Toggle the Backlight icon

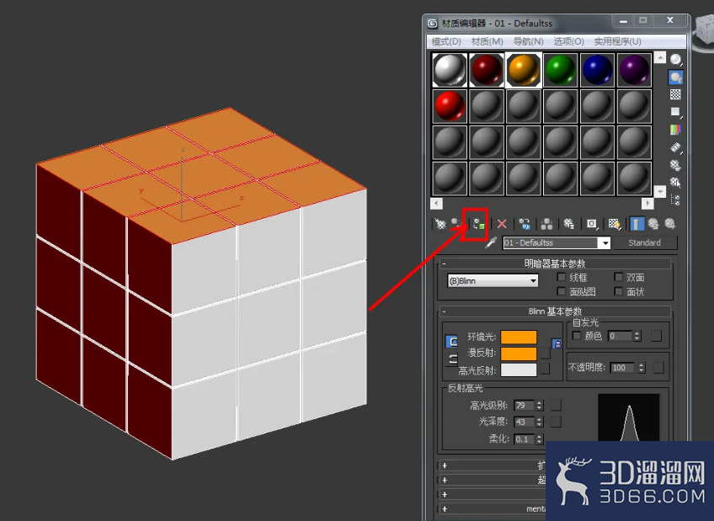tap(676, 77)
